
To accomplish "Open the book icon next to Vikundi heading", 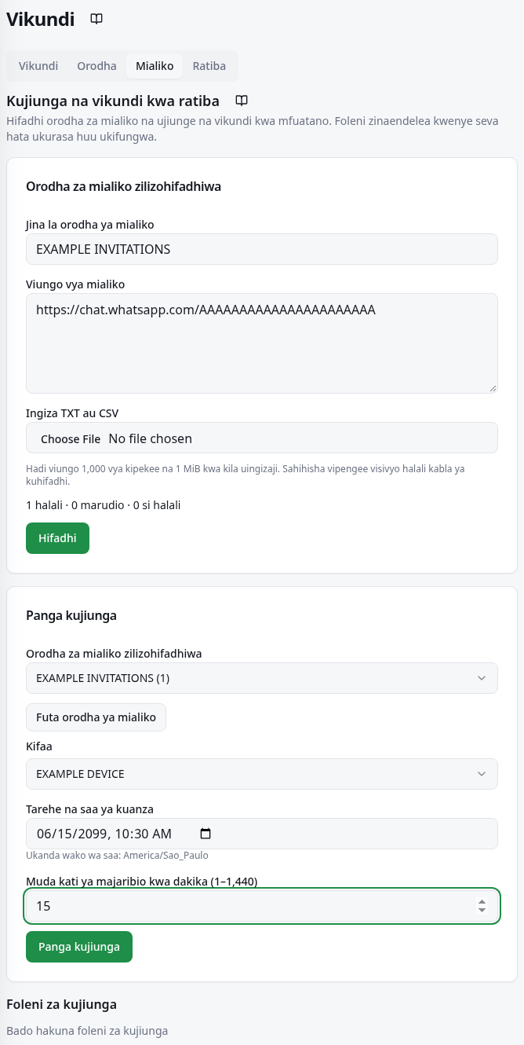I will (96, 19).
